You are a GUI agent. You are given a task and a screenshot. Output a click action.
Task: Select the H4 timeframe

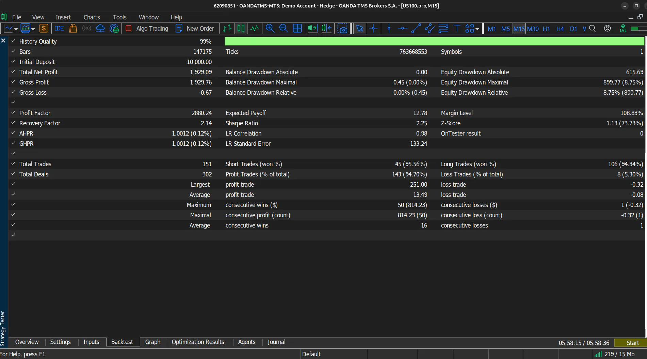pyautogui.click(x=560, y=29)
